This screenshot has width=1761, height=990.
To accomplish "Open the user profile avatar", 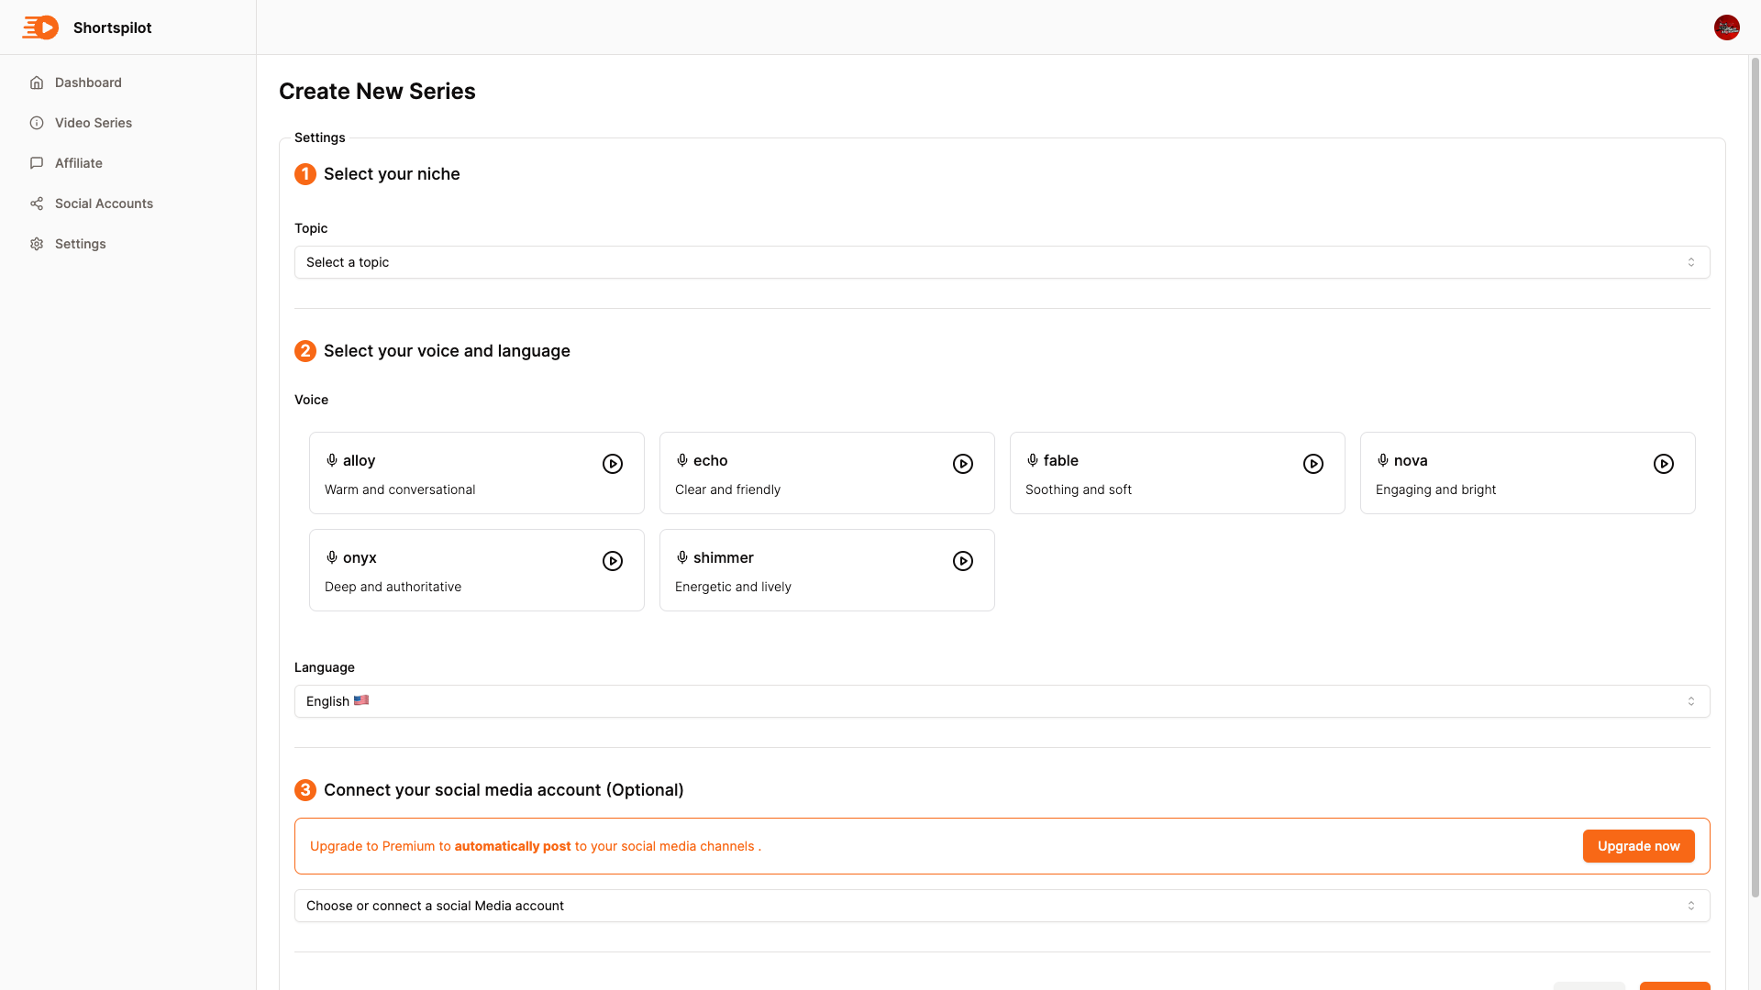I will tap(1726, 27).
